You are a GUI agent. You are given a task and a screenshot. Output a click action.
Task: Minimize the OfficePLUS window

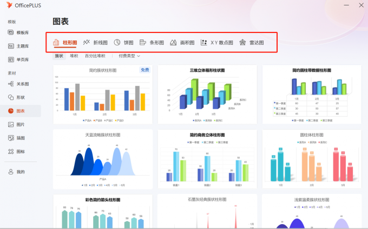pyautogui.click(x=346, y=5)
